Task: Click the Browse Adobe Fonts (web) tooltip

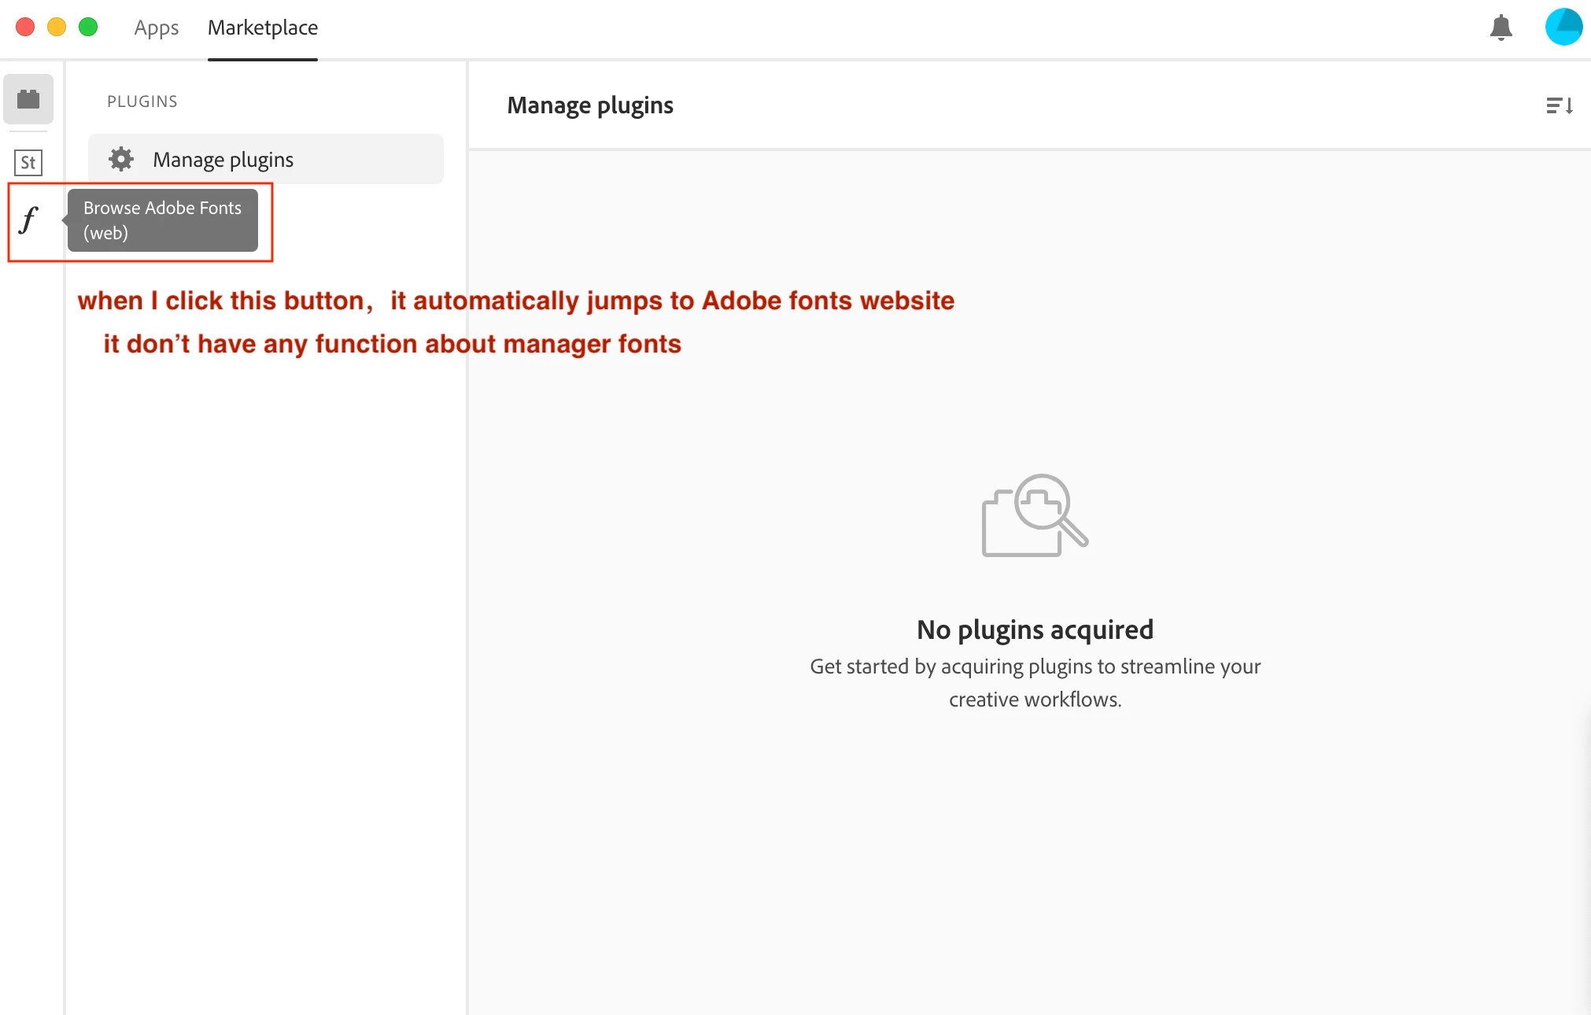Action: pyautogui.click(x=163, y=220)
